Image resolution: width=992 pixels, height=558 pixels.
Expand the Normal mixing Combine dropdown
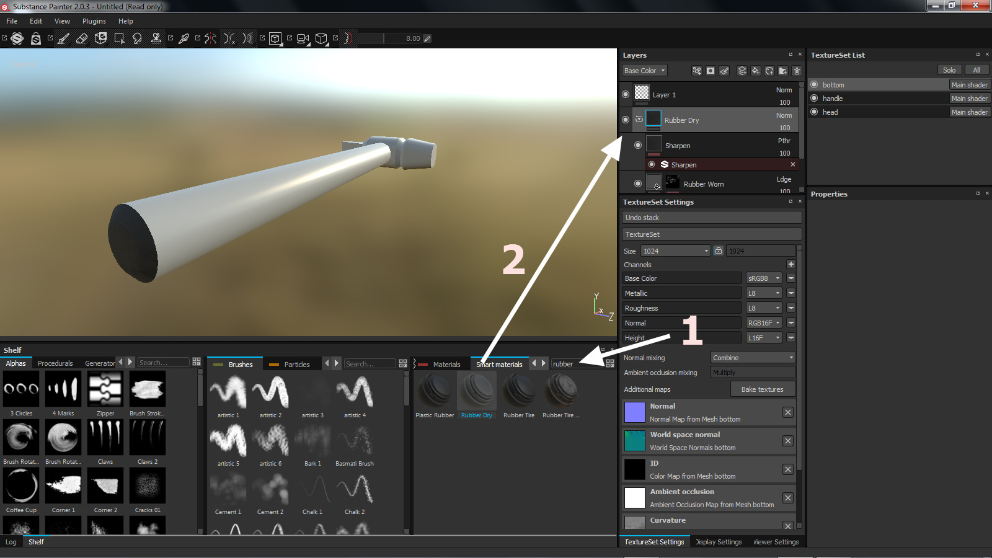coord(753,358)
